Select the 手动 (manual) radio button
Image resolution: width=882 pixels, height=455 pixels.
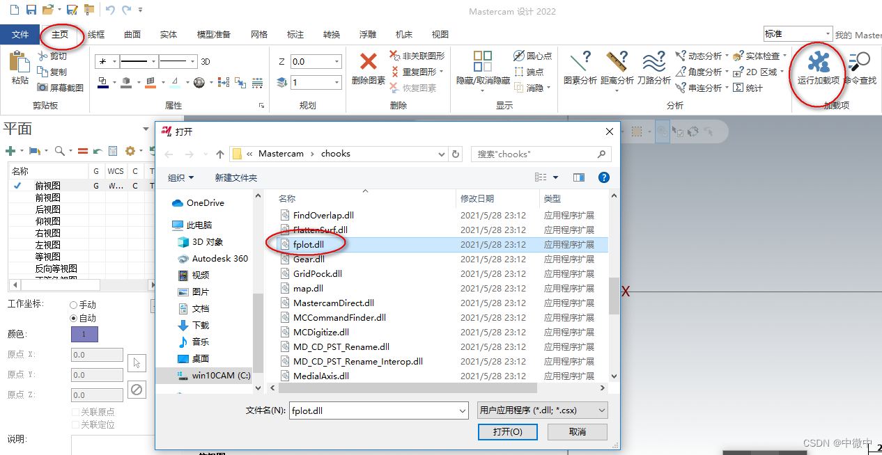74,305
